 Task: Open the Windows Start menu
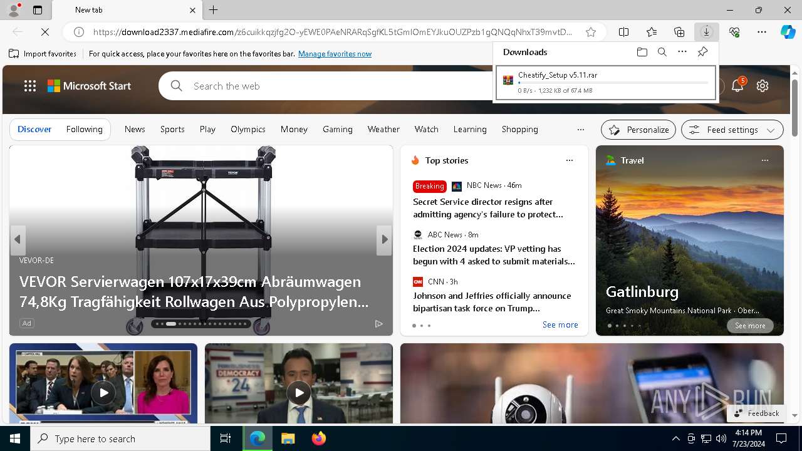pyautogui.click(x=15, y=438)
